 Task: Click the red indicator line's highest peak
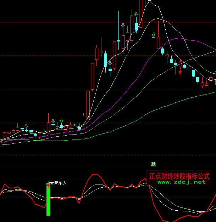[94, 175]
